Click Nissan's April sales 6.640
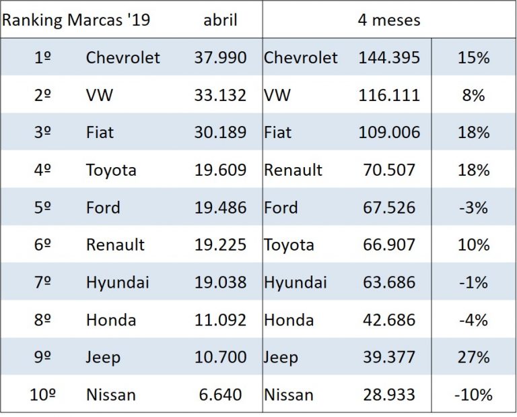Screen dimensions: 517x417 [x=220, y=394]
